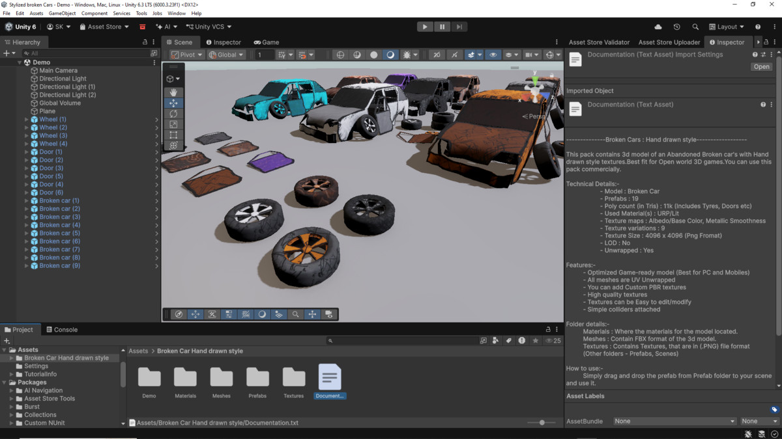This screenshot has height=439, width=782.
Task: Open the undo history icon
Action: [676, 27]
